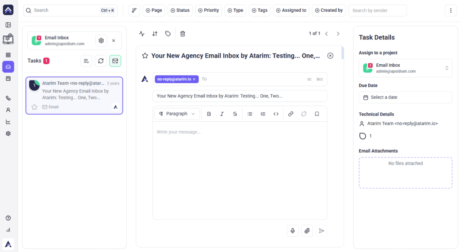This screenshot has width=460, height=252.
Task: Click the bar chart icon near sidebar bottom
Action: [8, 230]
